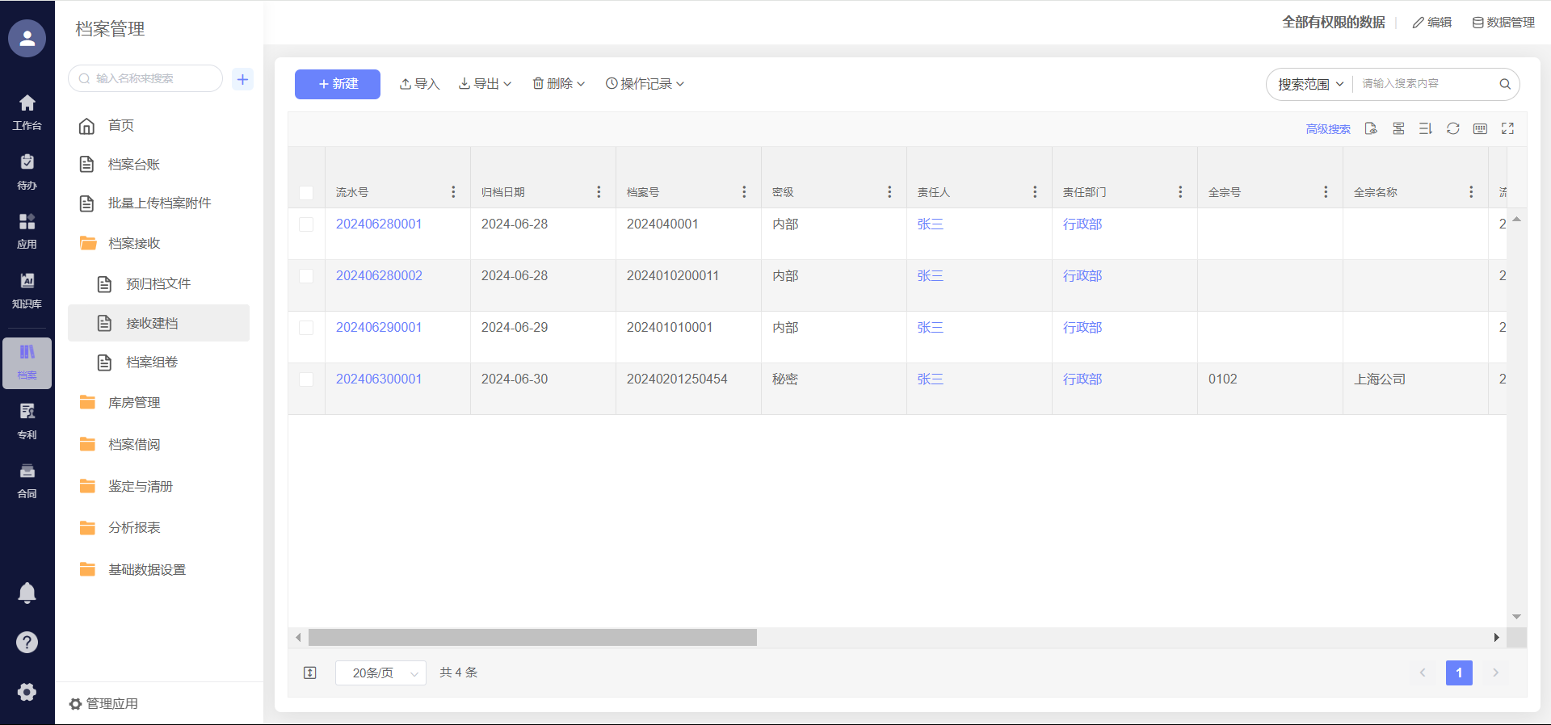Click the help question mark icon

(x=27, y=642)
